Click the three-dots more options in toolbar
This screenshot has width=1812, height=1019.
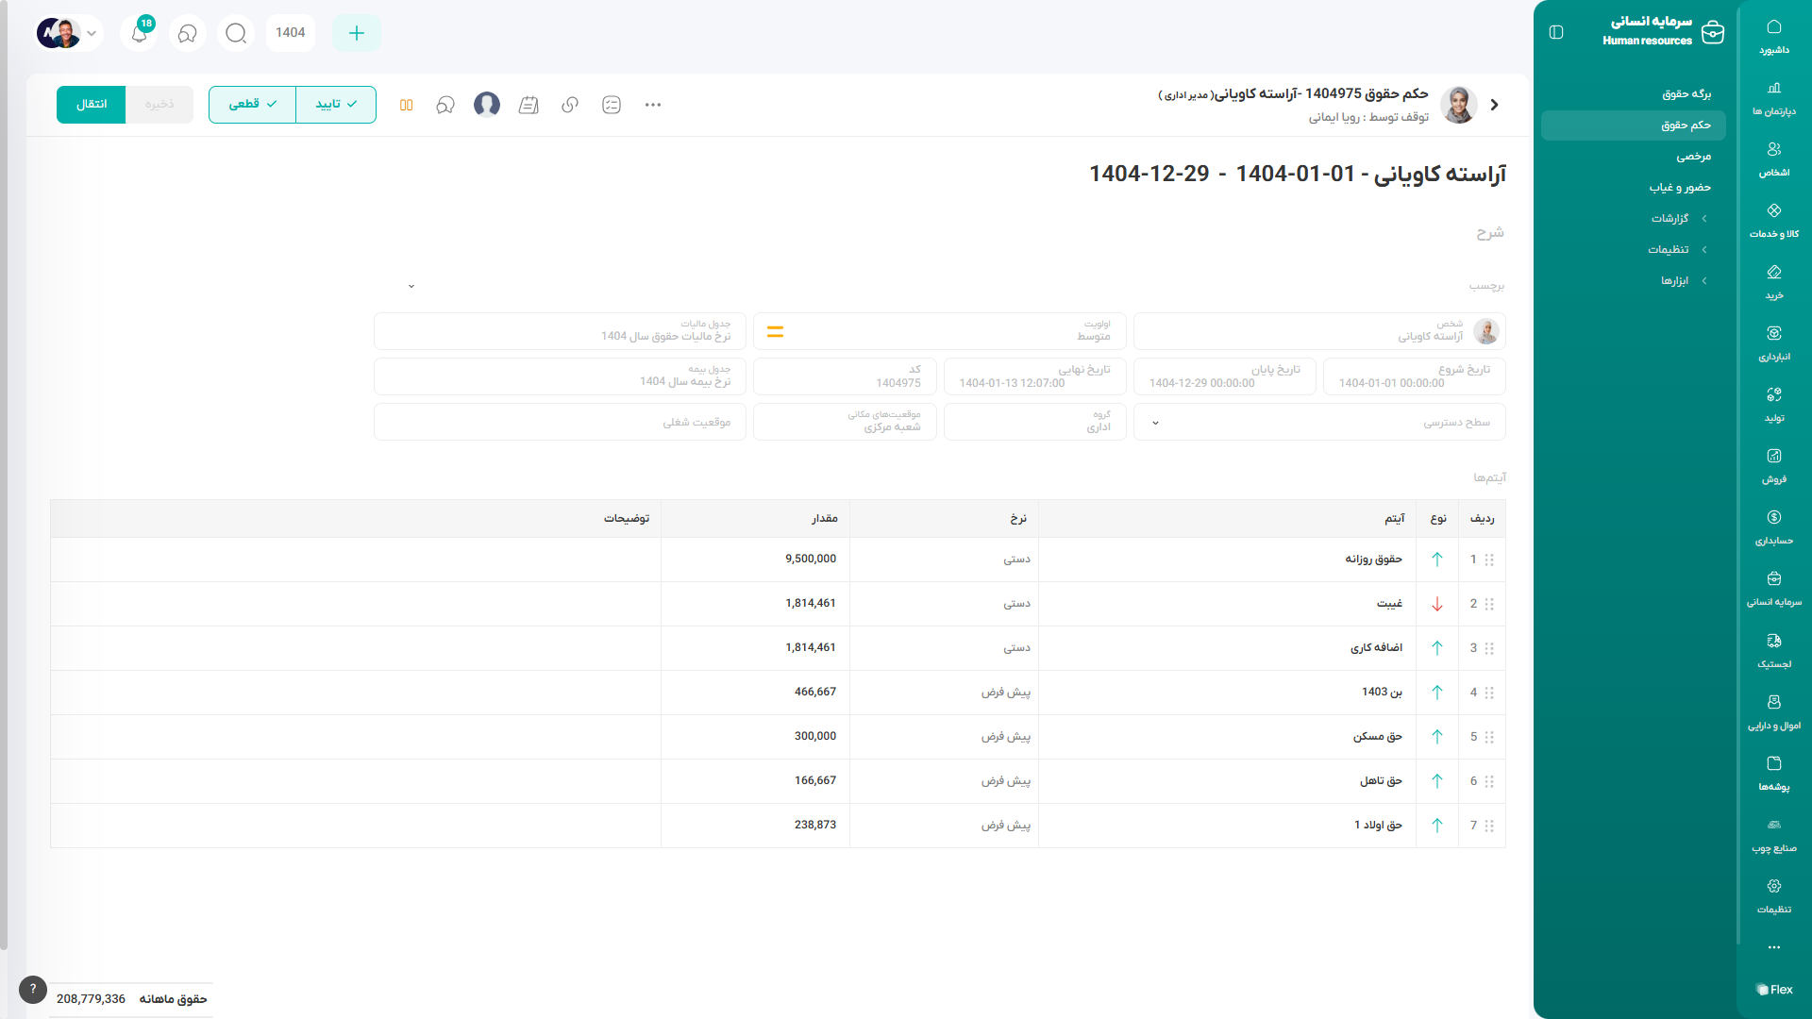click(653, 105)
